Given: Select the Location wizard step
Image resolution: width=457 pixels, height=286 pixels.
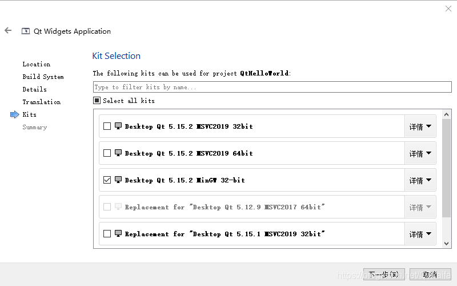Looking at the screenshot, I should (x=37, y=64).
